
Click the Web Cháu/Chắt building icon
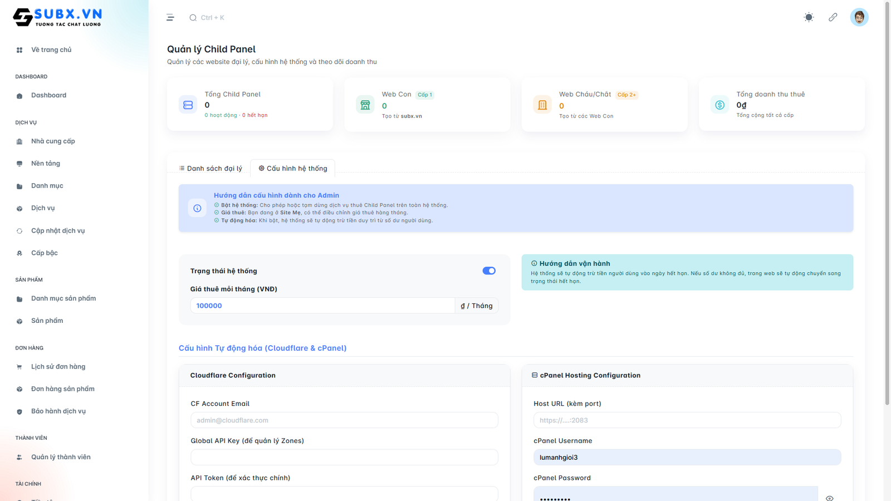(x=542, y=105)
